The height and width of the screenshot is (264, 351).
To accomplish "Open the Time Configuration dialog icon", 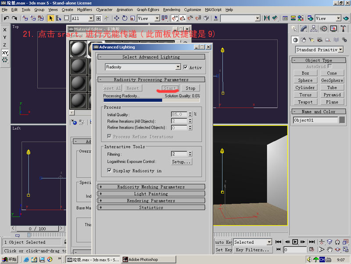I will [x=312, y=249].
